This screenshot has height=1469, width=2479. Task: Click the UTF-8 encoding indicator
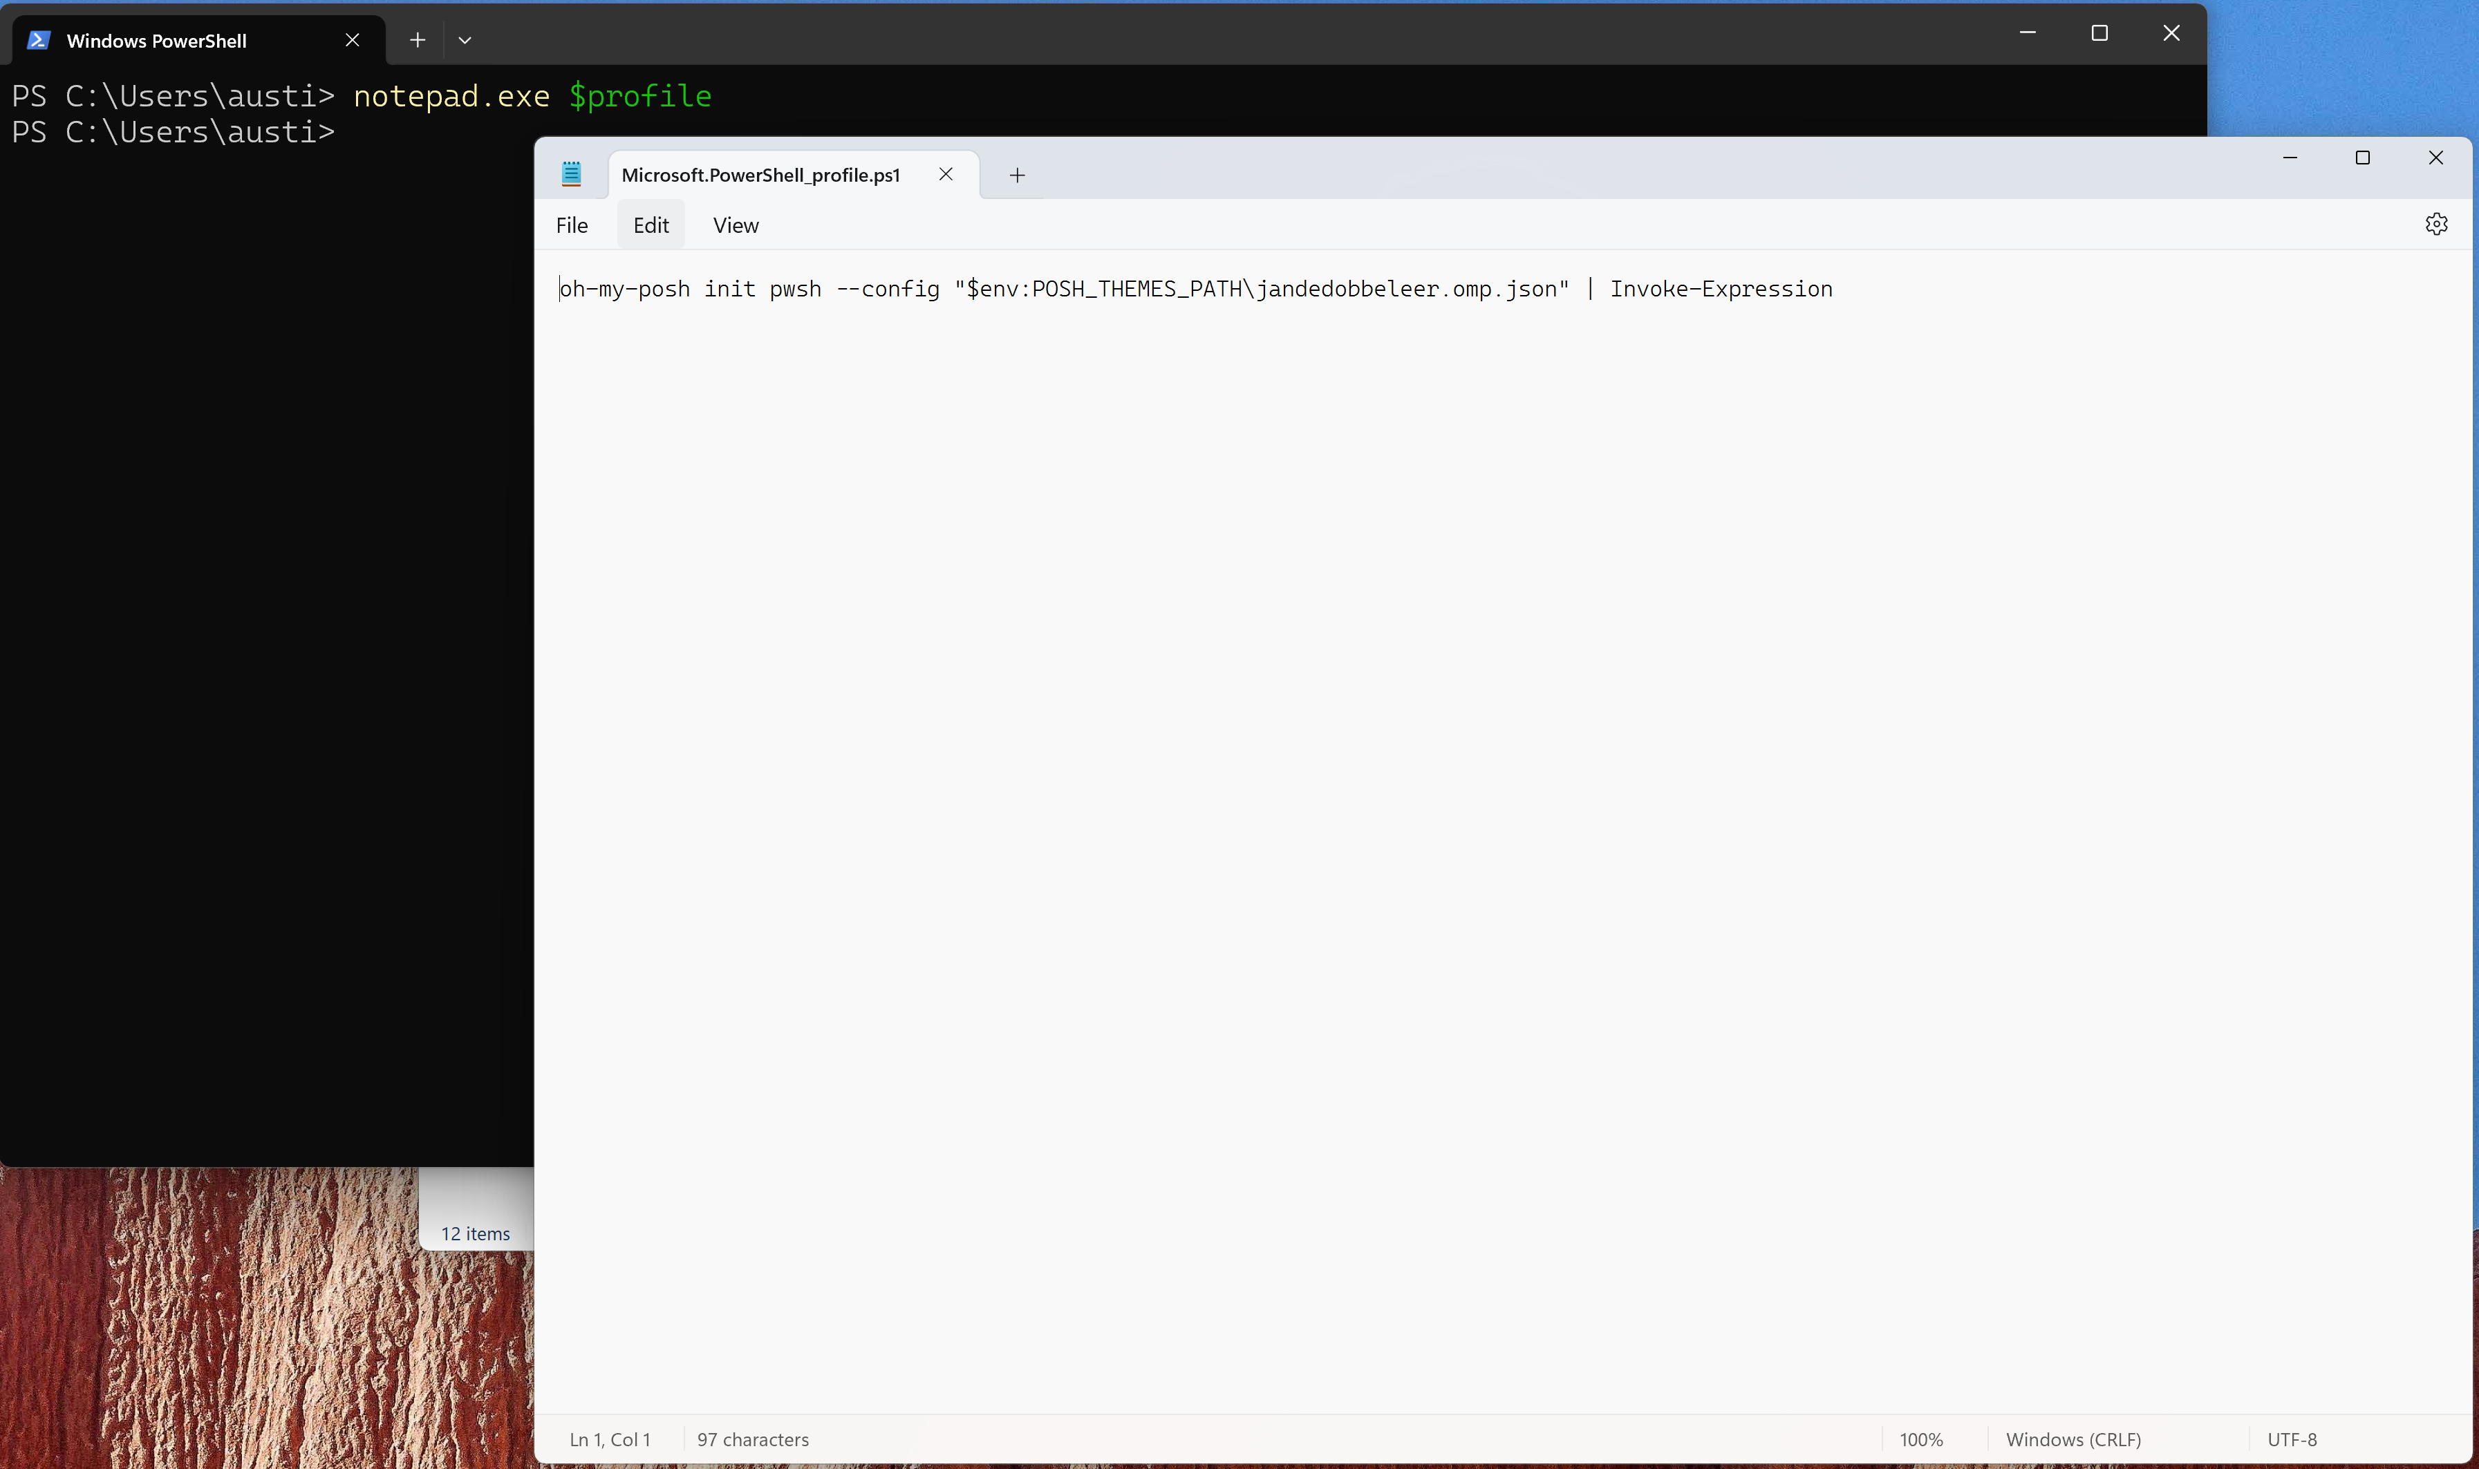tap(2292, 1439)
